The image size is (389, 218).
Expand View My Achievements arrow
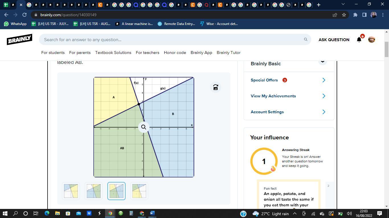tap(324, 96)
